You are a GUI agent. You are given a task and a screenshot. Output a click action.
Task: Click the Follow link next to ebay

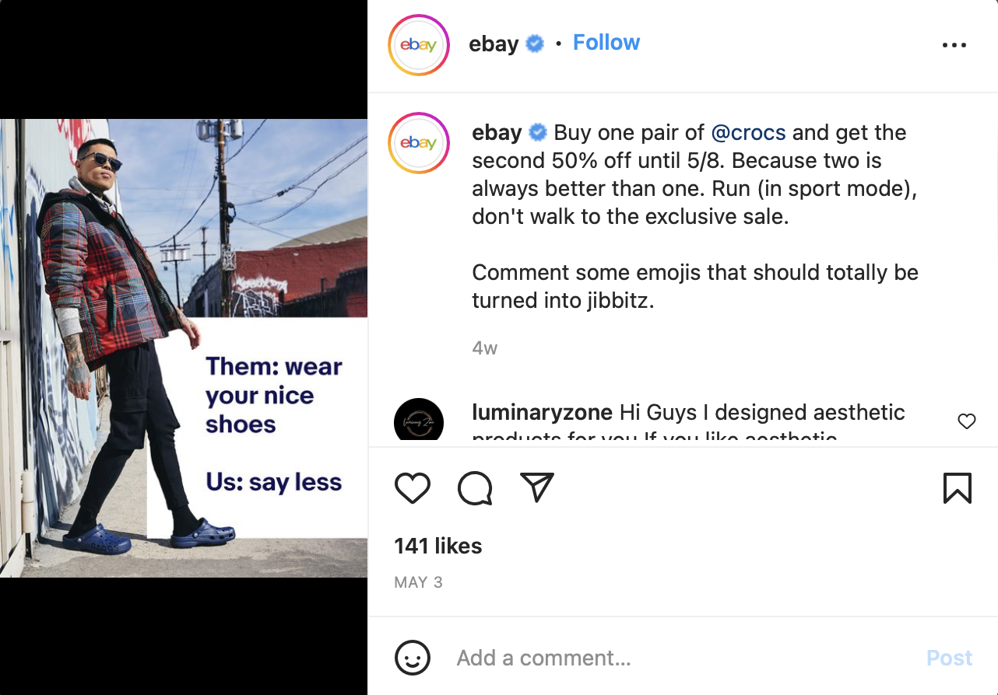click(606, 43)
